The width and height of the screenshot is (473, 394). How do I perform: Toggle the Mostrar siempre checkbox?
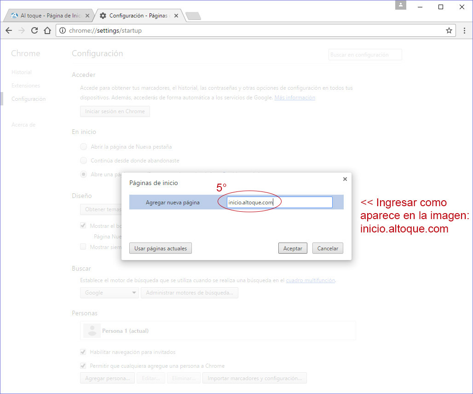pos(83,247)
